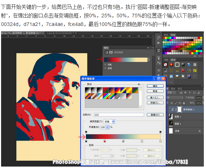Click the Save (存储) button

tap(155, 103)
